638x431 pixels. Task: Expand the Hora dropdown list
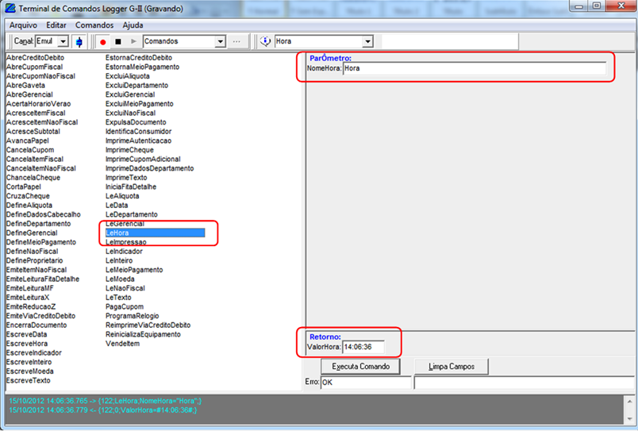coord(367,41)
